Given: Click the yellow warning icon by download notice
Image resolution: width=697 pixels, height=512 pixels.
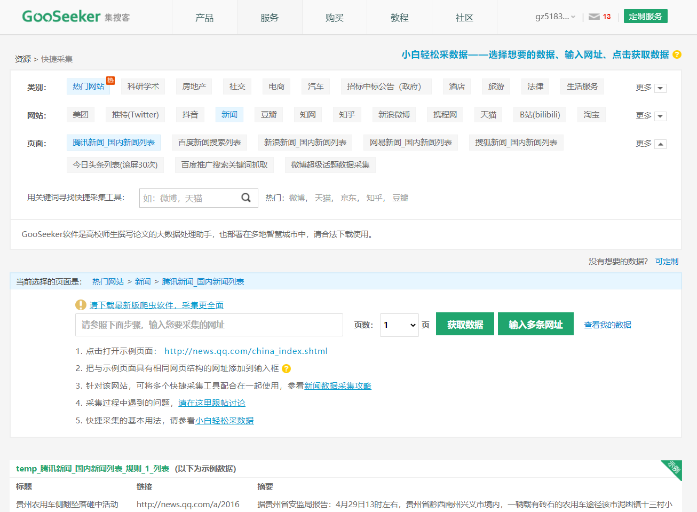Looking at the screenshot, I should (x=81, y=305).
